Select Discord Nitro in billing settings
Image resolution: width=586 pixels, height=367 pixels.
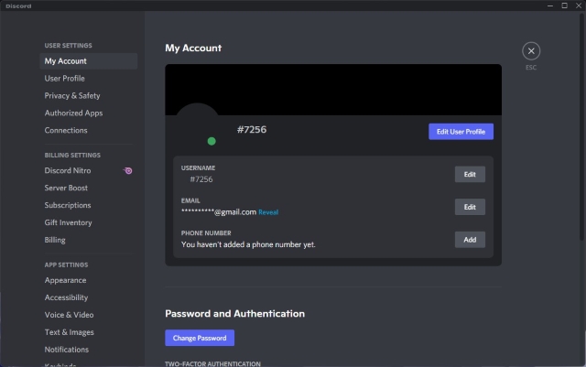pyautogui.click(x=89, y=171)
